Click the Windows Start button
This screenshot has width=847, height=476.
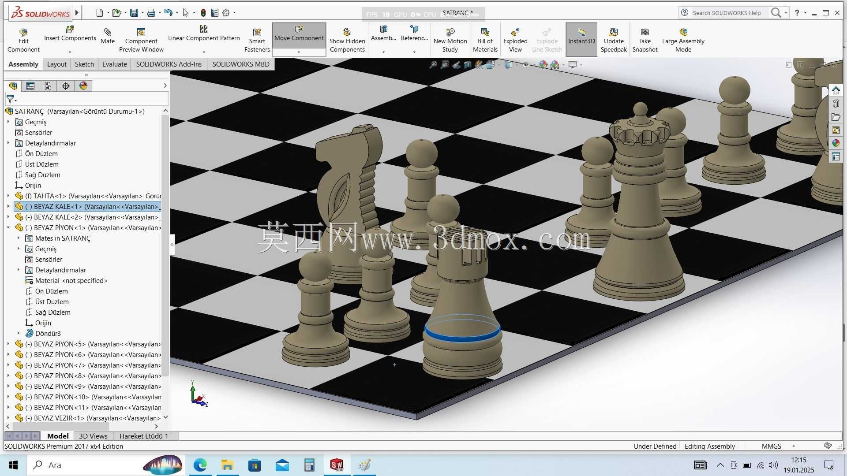tap(13, 465)
